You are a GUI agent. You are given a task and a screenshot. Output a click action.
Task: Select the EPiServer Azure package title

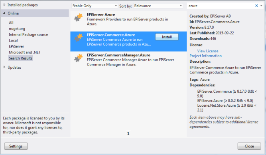[101, 15]
